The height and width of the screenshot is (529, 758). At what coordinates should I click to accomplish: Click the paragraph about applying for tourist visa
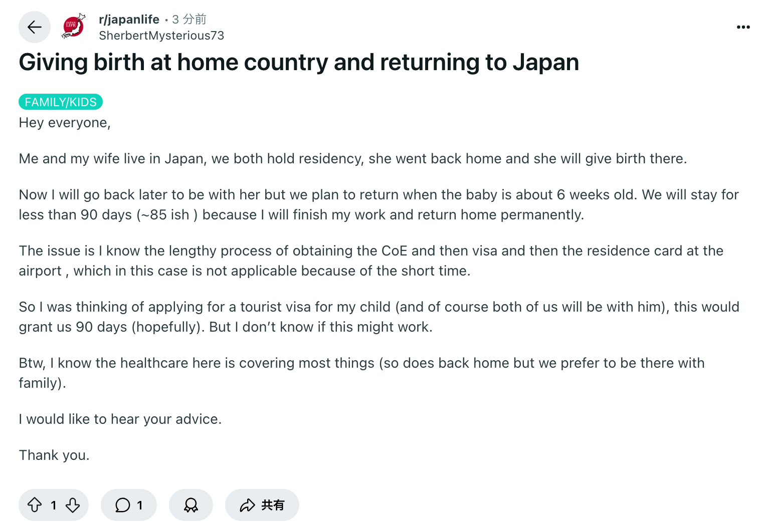point(378,317)
